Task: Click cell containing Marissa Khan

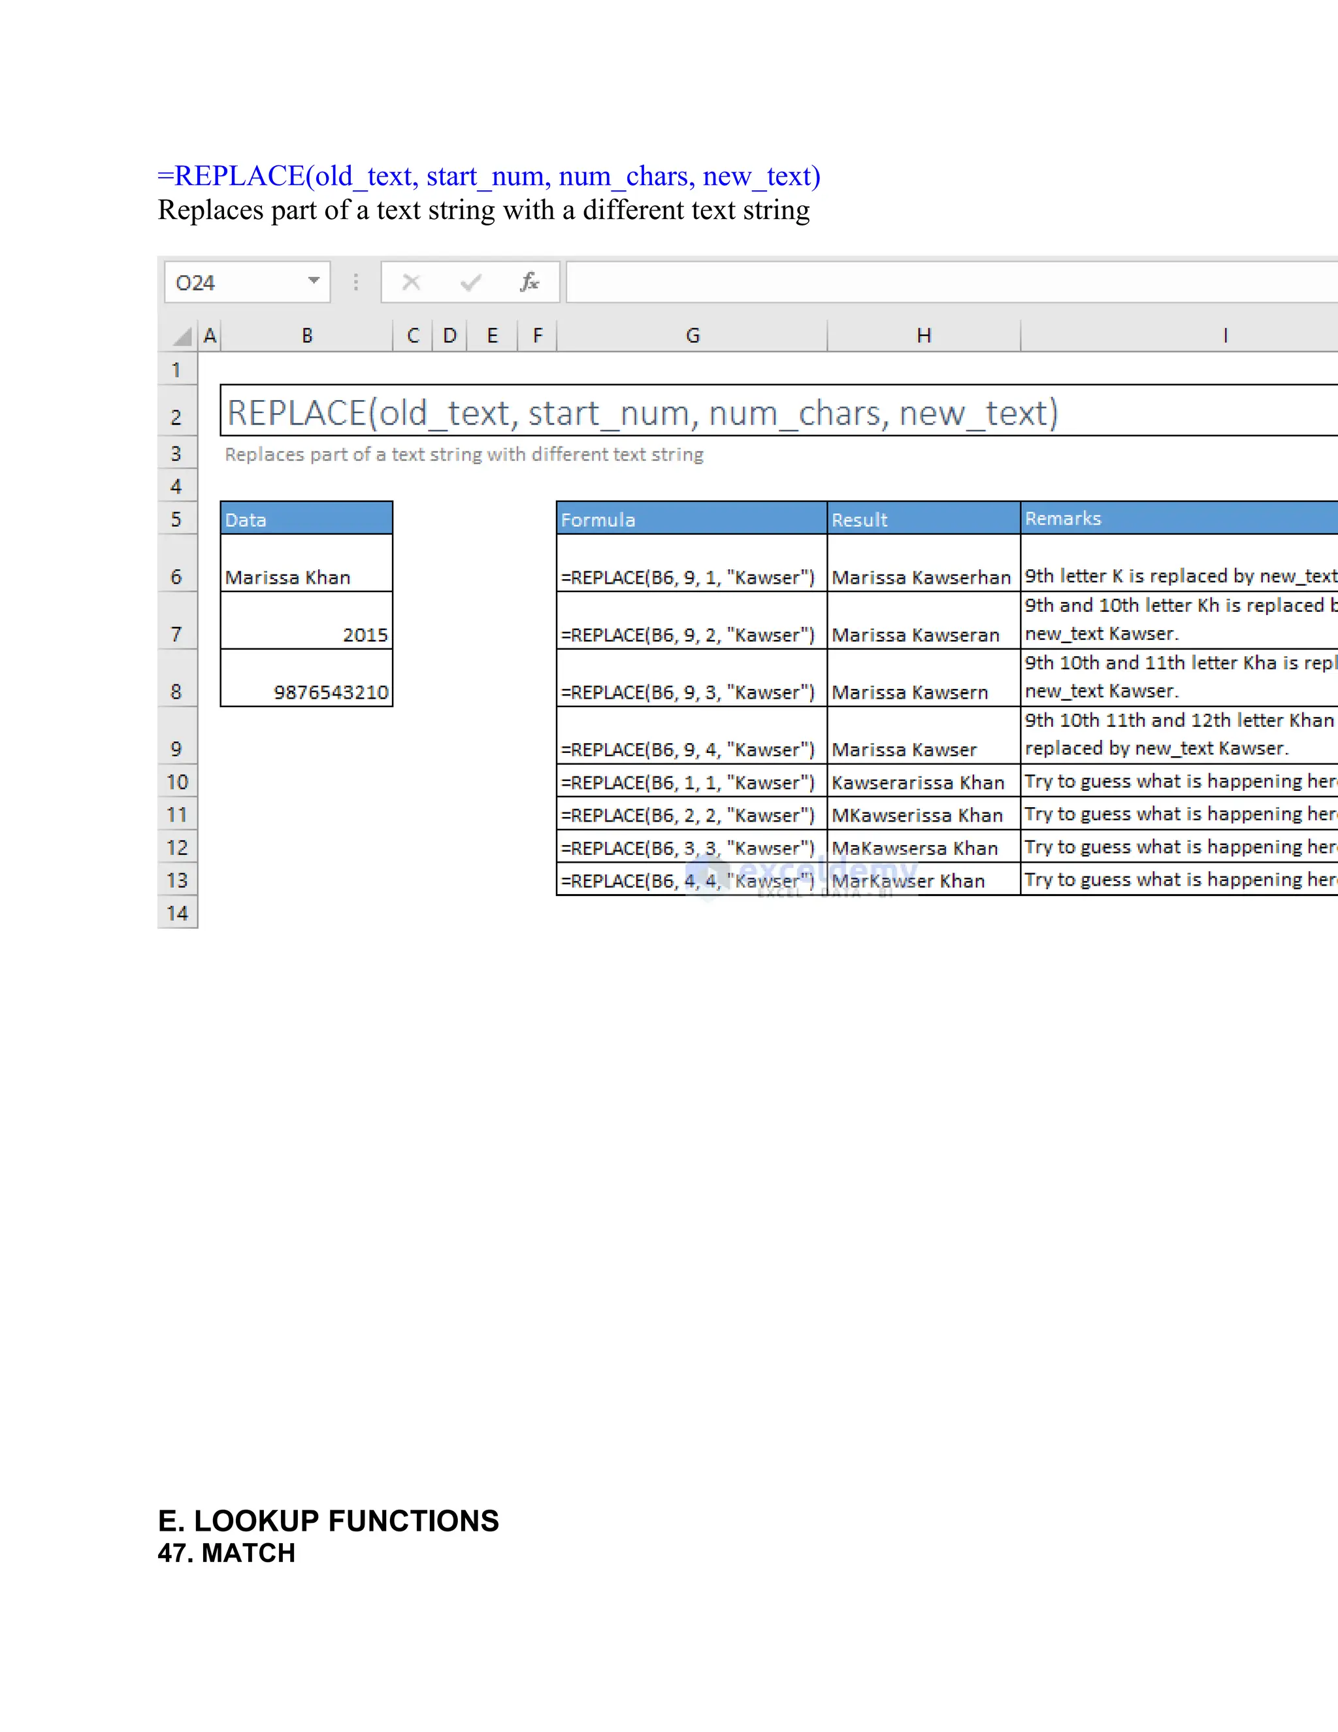Action: (306, 564)
